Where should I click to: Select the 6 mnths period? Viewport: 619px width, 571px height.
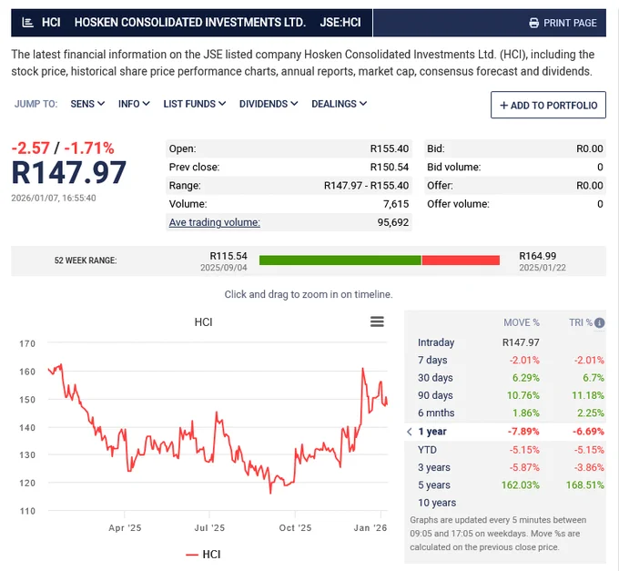[505, 413]
